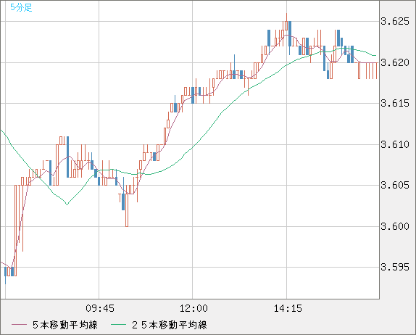Click the 5分足 chart label
Image resolution: width=416 pixels, height=335 pixels.
point(21,7)
